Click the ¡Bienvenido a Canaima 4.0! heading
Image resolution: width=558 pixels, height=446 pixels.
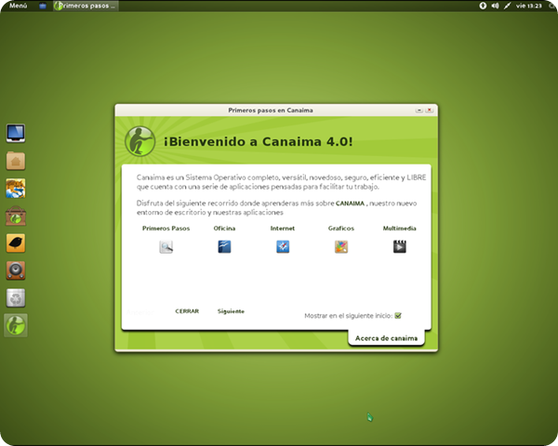pyautogui.click(x=259, y=141)
